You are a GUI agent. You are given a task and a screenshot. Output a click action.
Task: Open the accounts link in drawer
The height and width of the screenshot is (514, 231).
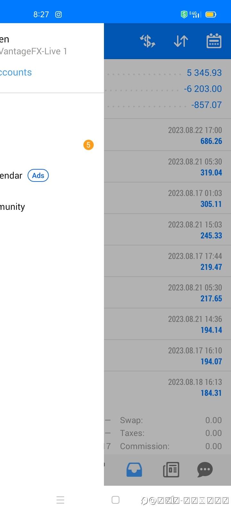(16, 73)
